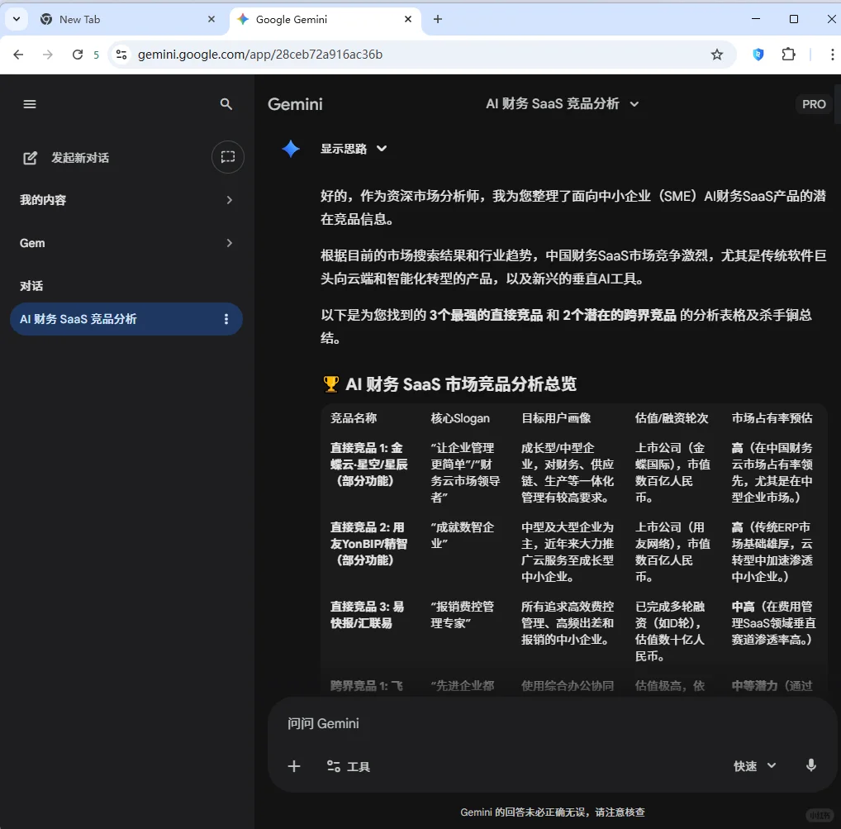Click the 市场占有率预估 table header
Viewport: 841px width, 829px height.
(772, 418)
